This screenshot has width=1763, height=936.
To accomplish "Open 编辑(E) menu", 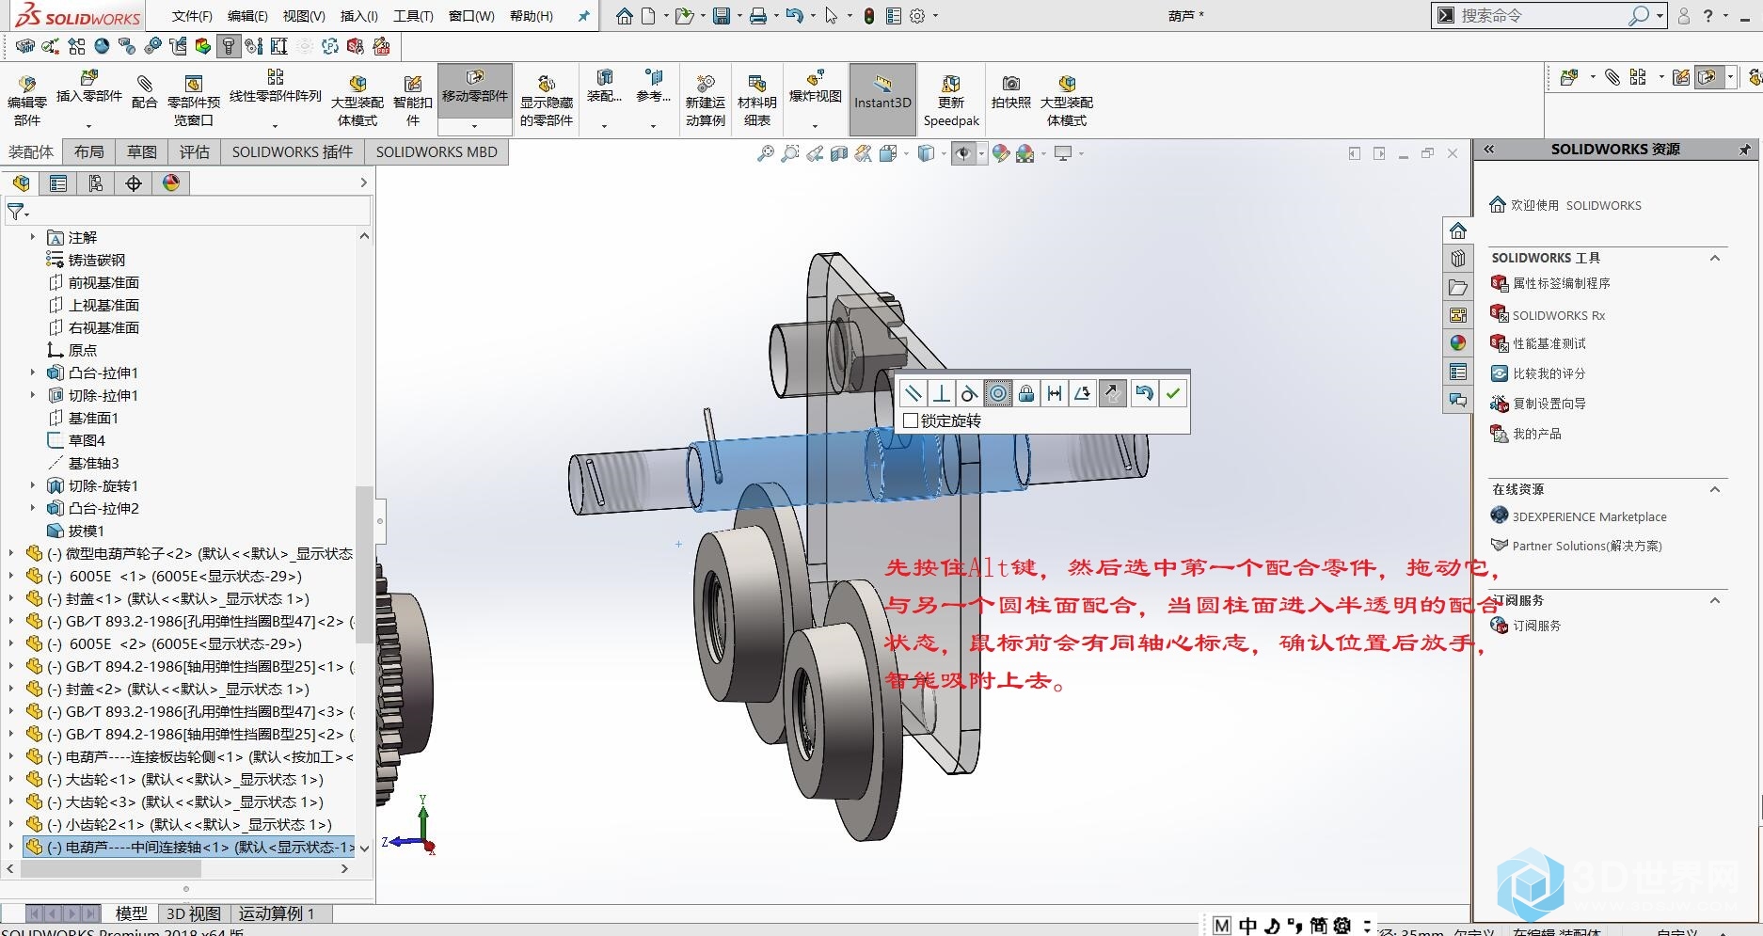I will tap(247, 16).
